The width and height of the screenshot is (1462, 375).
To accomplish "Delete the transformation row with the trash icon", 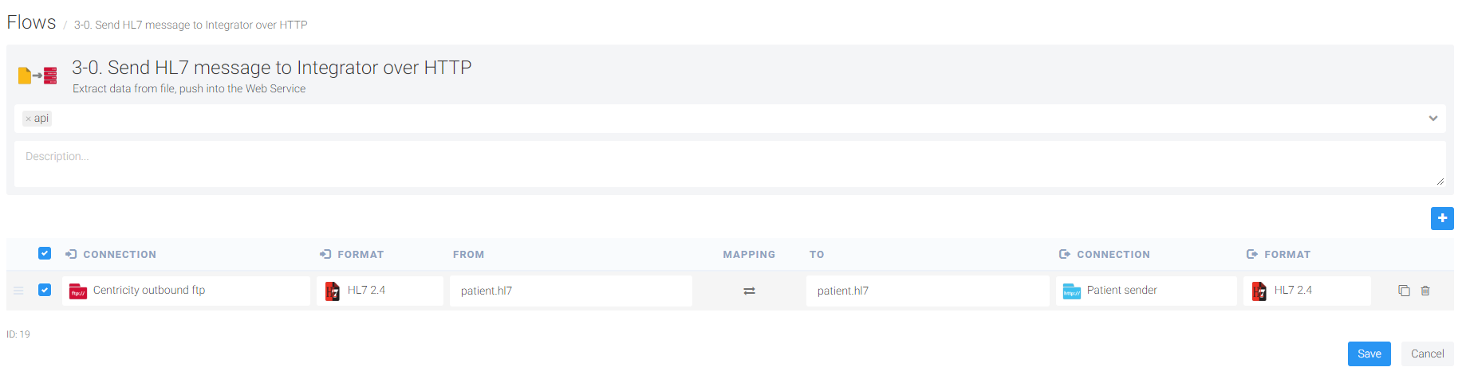I will tap(1425, 291).
